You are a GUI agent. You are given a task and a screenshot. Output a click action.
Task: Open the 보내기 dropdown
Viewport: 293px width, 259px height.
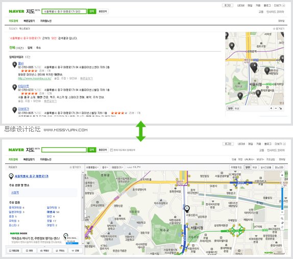point(260,159)
